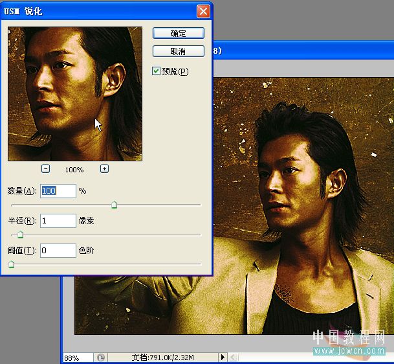Click the document size text 文档:791.0K/2.32M
Viewport: 394px width, 364px height.
pos(162,358)
